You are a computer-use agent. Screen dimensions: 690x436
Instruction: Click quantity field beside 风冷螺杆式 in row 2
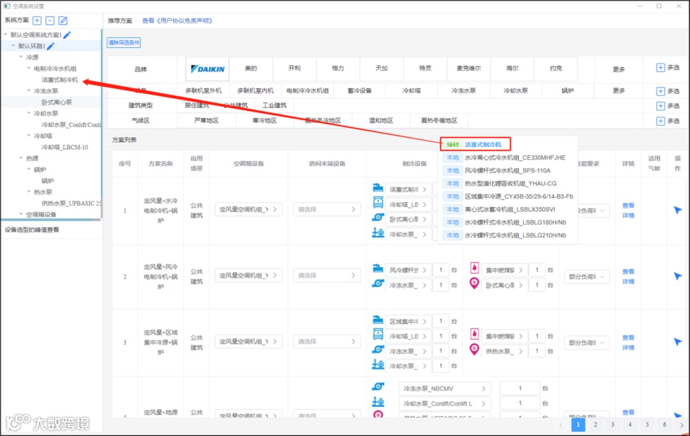click(x=440, y=270)
